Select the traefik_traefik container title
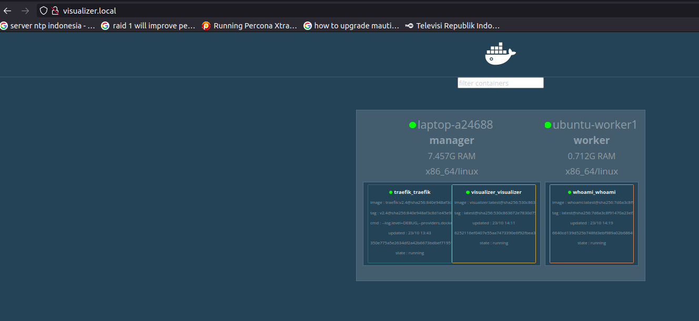The image size is (699, 321). pos(412,192)
